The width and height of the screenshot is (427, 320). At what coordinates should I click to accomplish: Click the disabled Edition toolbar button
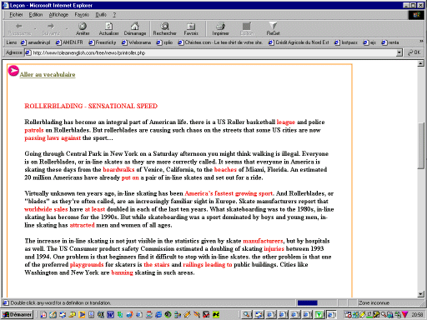coord(247,29)
